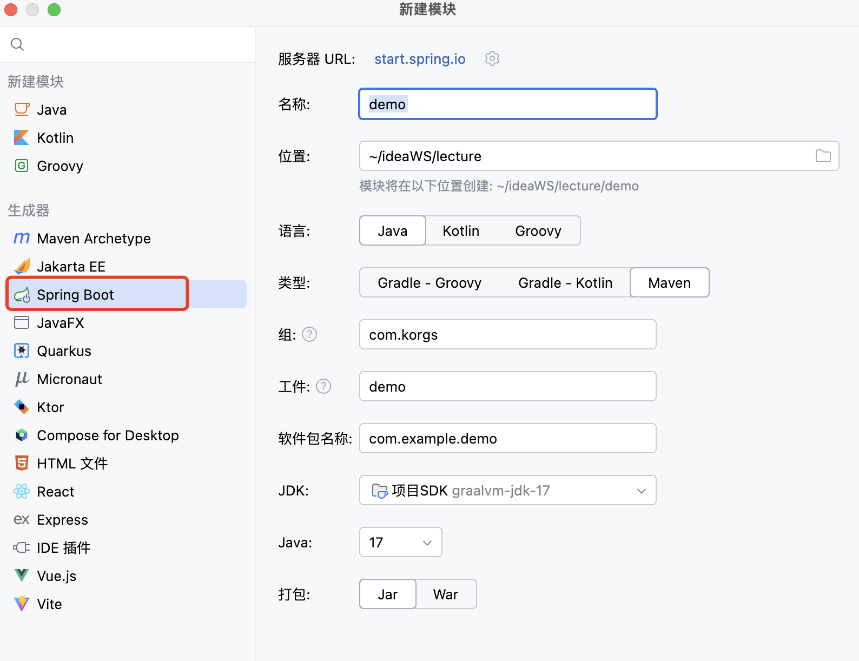Image resolution: width=859 pixels, height=661 pixels.
Task: Select Express in generator list
Action: pyautogui.click(x=128, y=519)
